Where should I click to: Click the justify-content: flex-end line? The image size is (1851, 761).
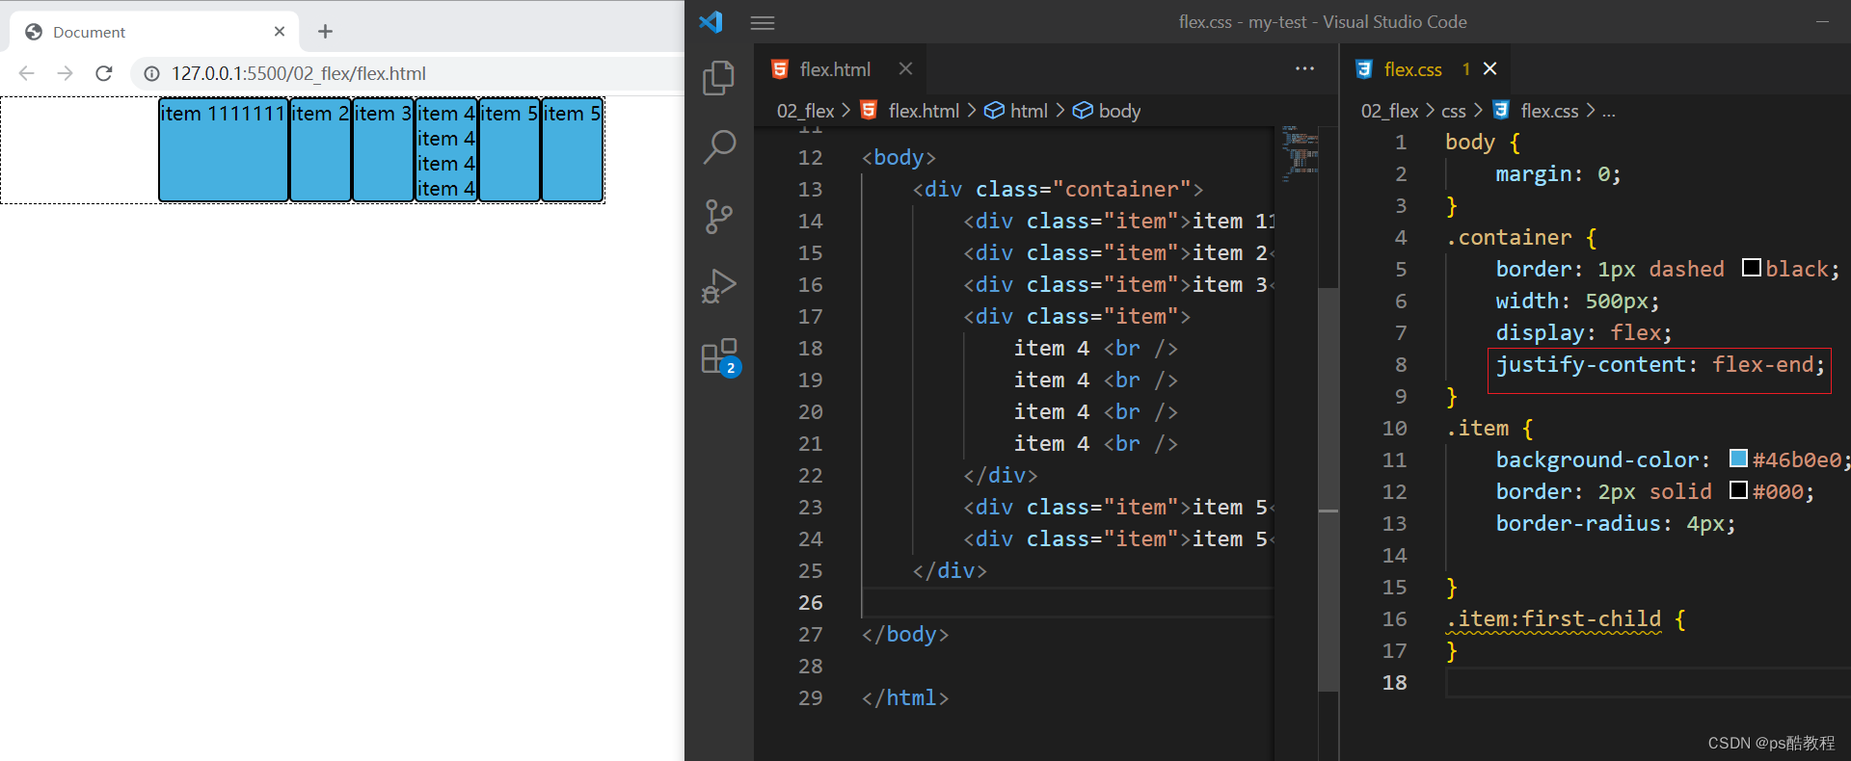(1660, 364)
